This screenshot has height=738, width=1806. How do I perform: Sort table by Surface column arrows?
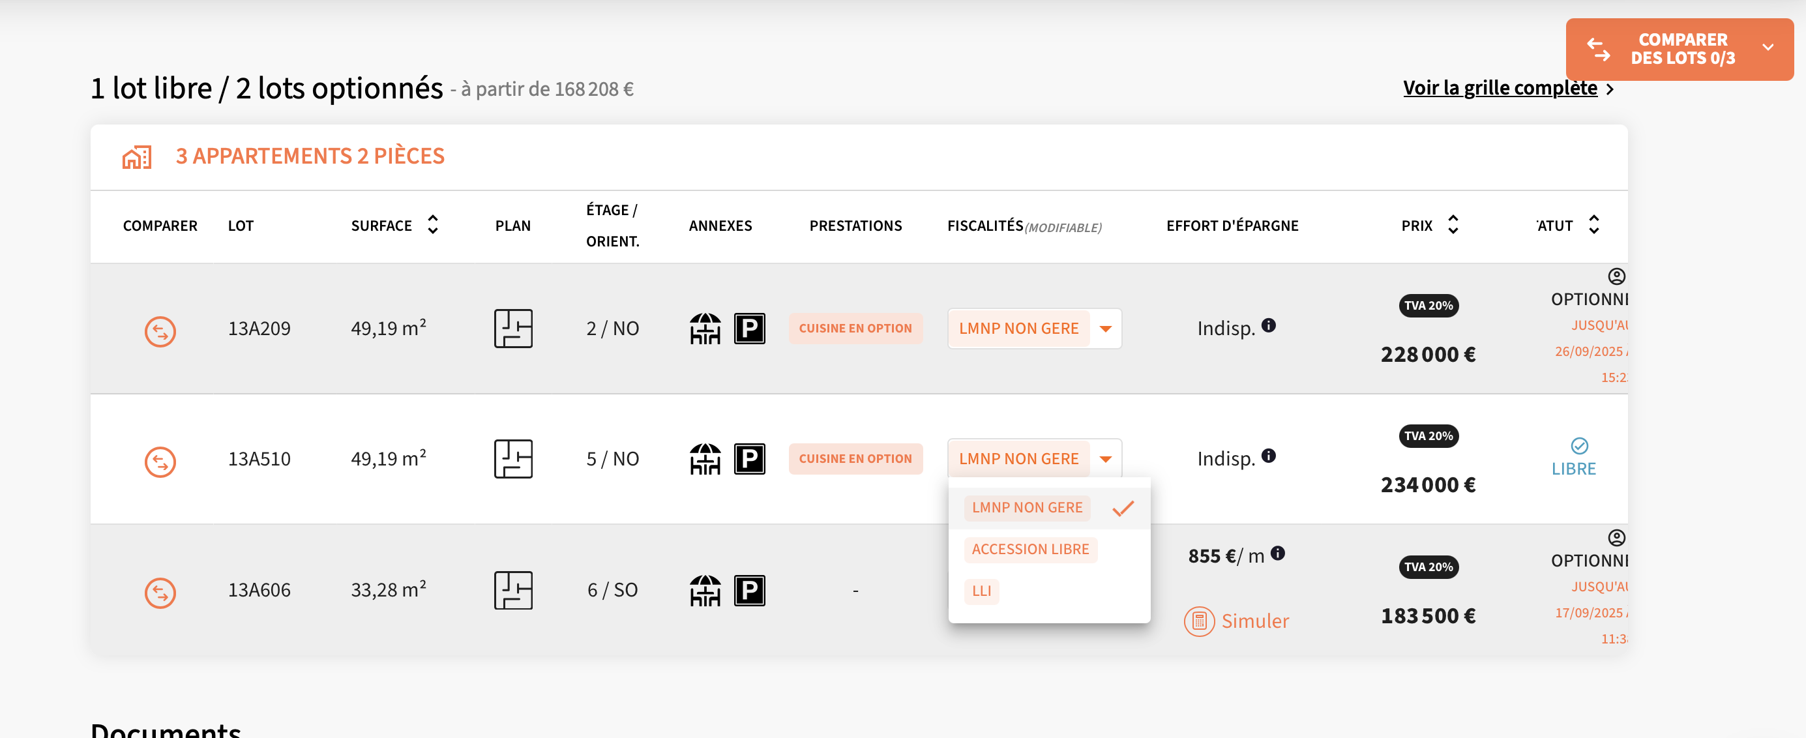(x=432, y=224)
